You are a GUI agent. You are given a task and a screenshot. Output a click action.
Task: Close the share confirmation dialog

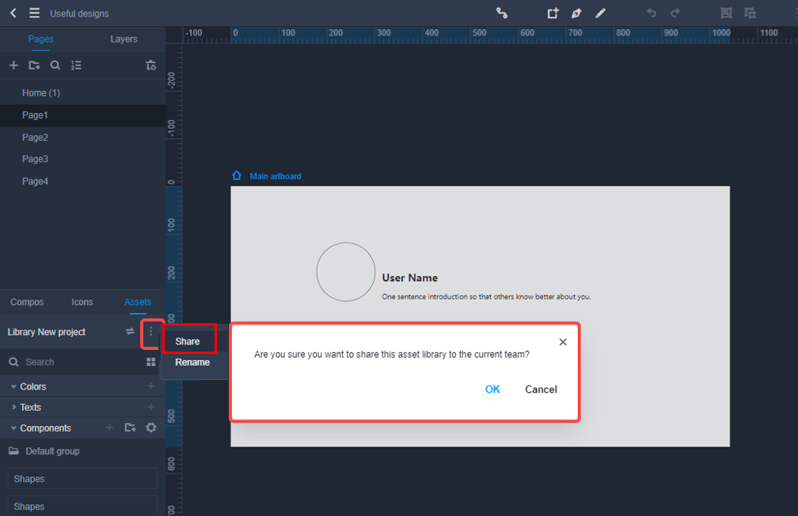pyautogui.click(x=563, y=342)
